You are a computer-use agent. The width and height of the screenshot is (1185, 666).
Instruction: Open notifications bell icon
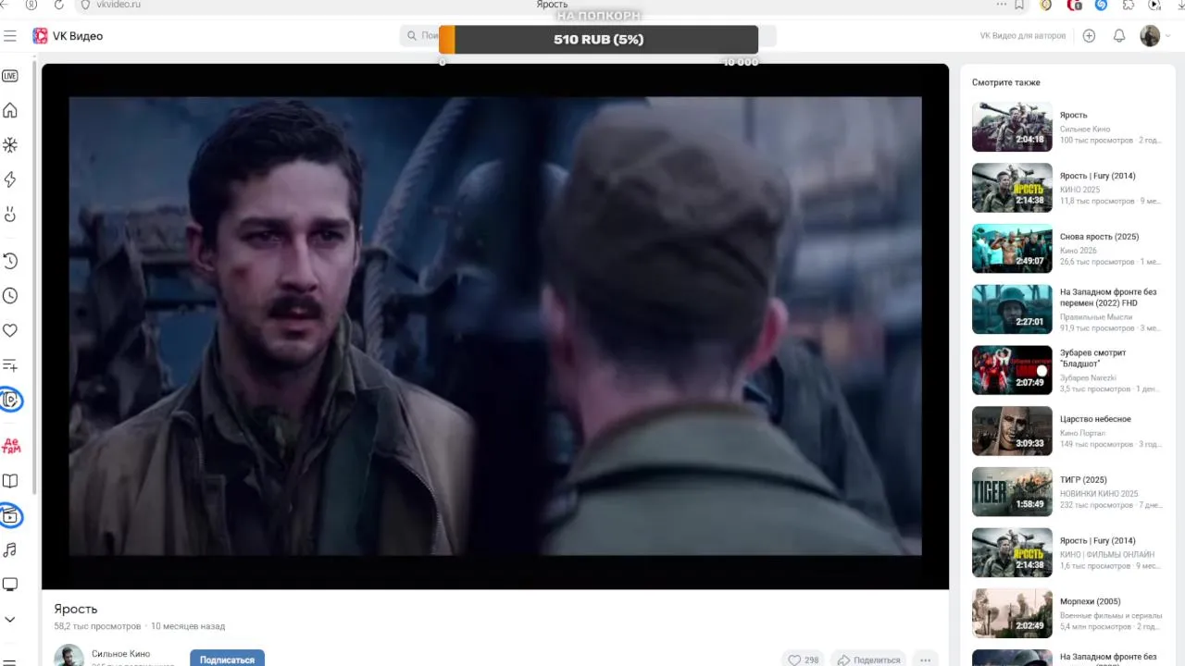coord(1119,36)
